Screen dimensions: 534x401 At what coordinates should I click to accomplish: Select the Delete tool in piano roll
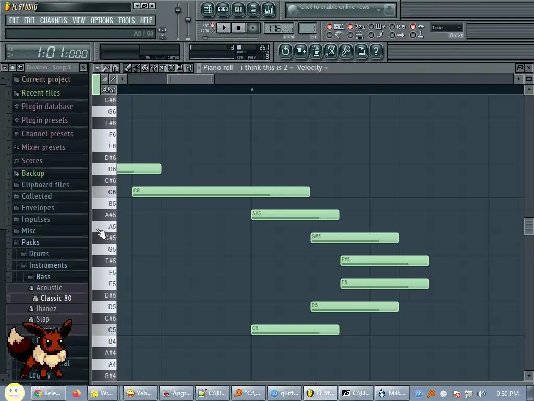(x=145, y=68)
